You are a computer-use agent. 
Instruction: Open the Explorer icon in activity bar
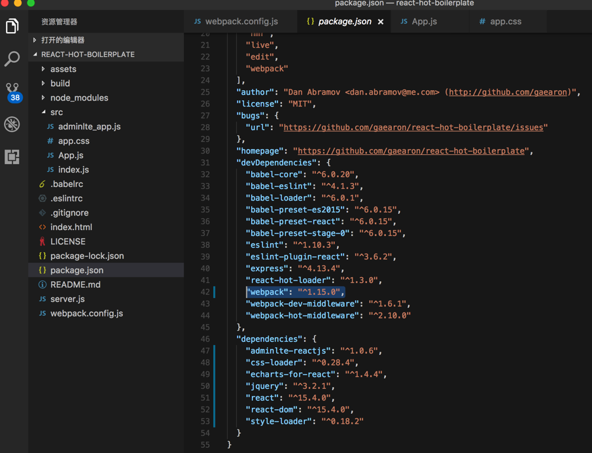[12, 26]
